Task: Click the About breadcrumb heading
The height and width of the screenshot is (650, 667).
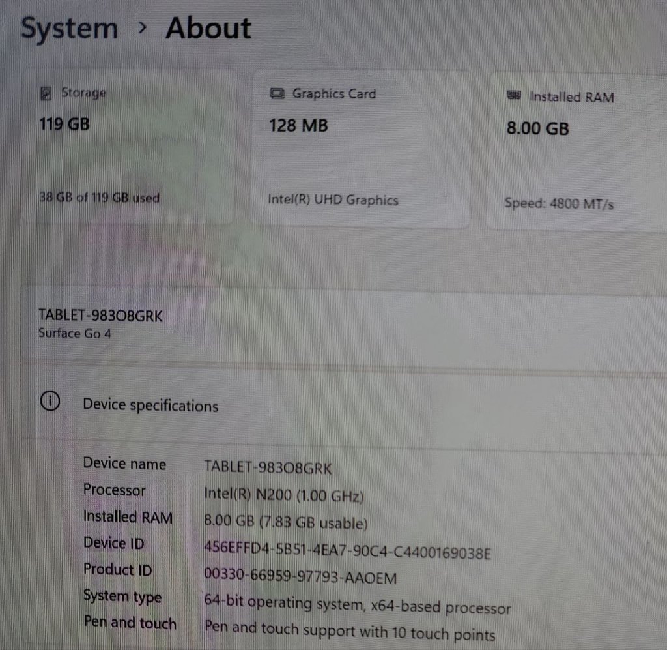Action: [208, 29]
